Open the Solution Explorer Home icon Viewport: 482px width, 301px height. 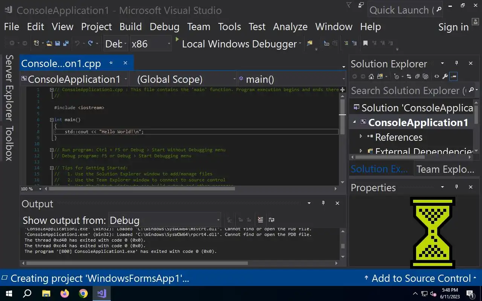pyautogui.click(x=371, y=76)
